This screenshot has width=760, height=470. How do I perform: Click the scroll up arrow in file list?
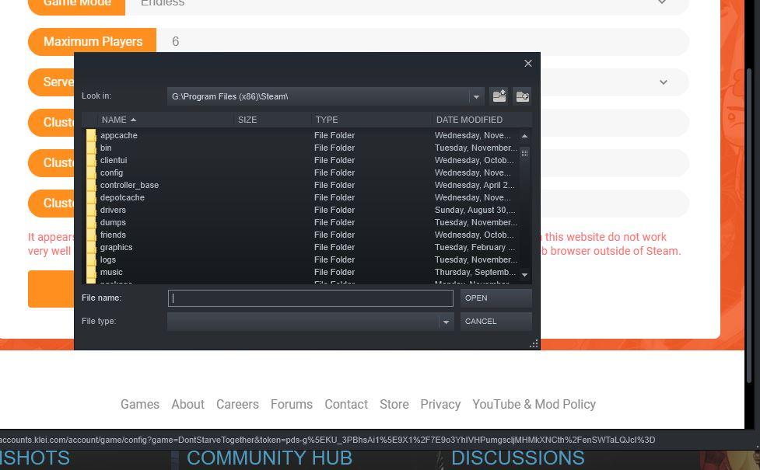[x=524, y=136]
